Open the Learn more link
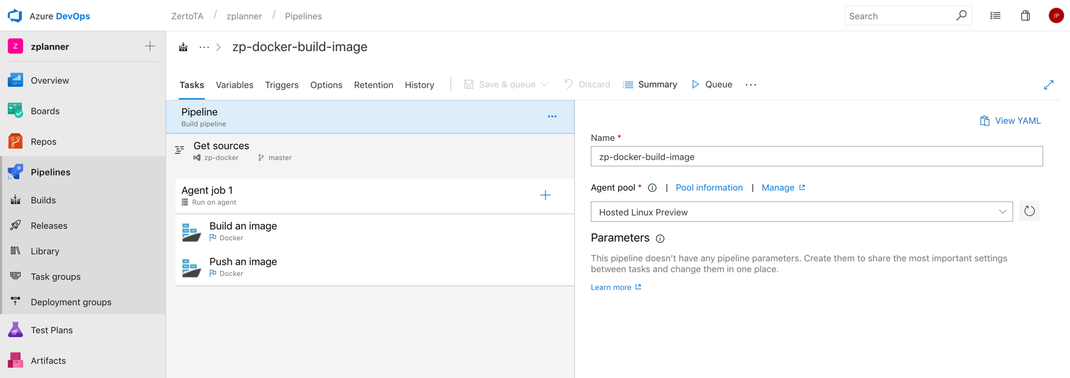1070x378 pixels. coord(616,287)
